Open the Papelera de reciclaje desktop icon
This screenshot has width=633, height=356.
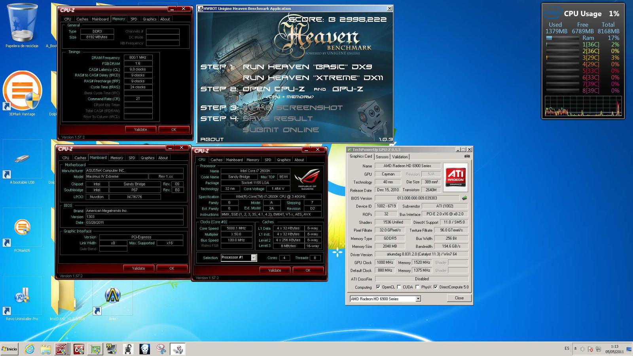[x=22, y=26]
